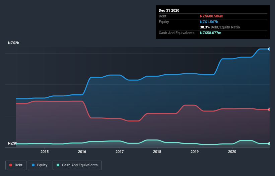
Task: Click the NZ$600.586m debt value
Action: (x=211, y=16)
